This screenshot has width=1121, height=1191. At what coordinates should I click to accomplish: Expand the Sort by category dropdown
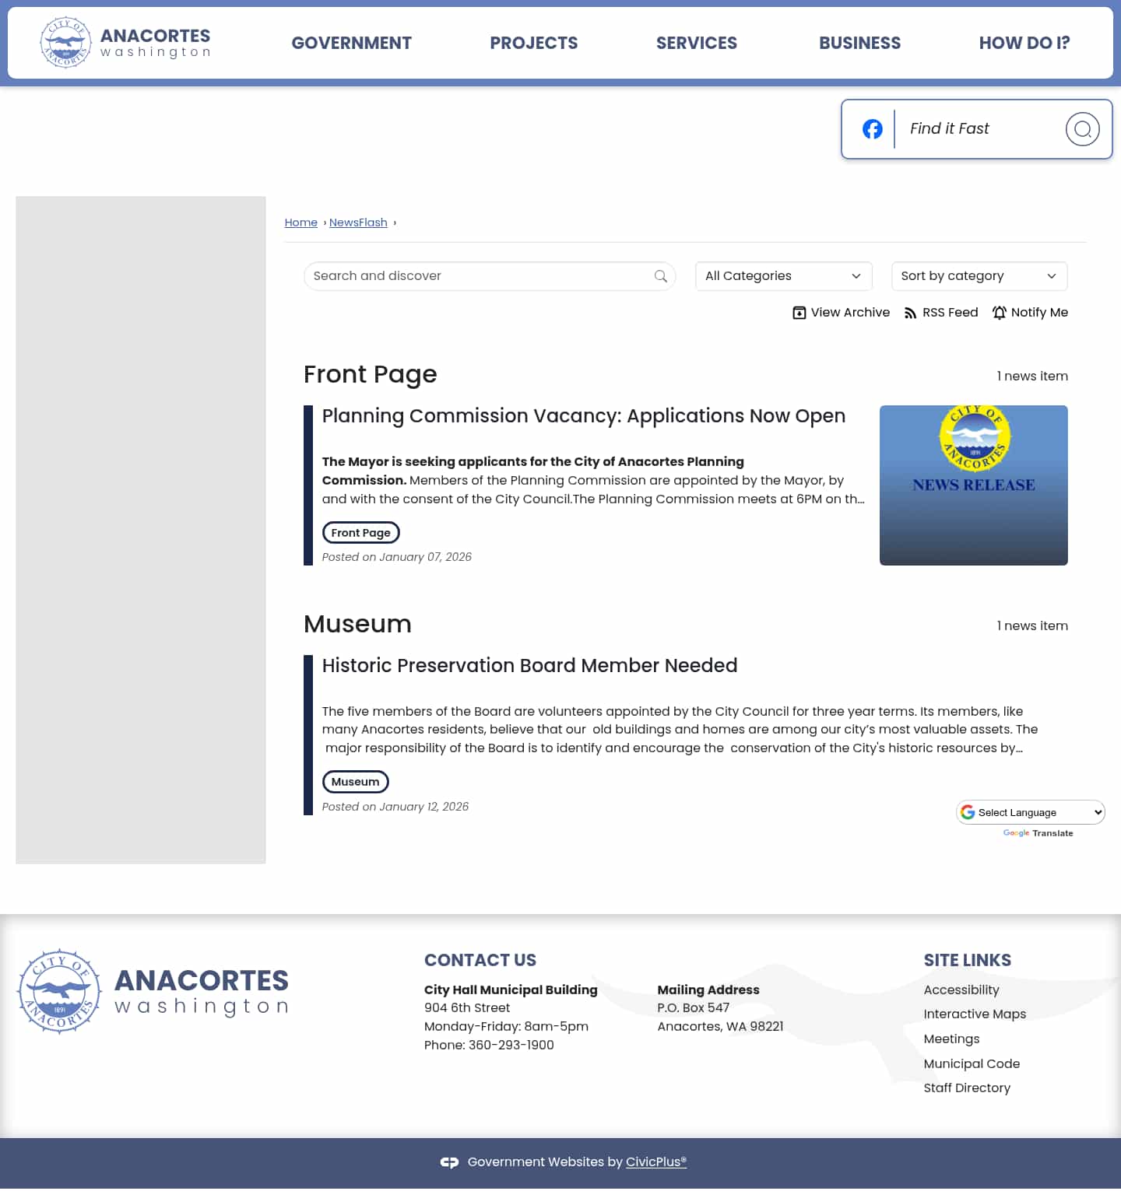click(979, 275)
